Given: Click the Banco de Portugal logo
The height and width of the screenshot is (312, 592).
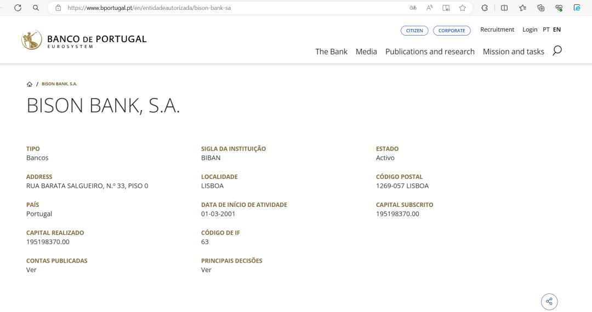Looking at the screenshot, I should tap(84, 40).
